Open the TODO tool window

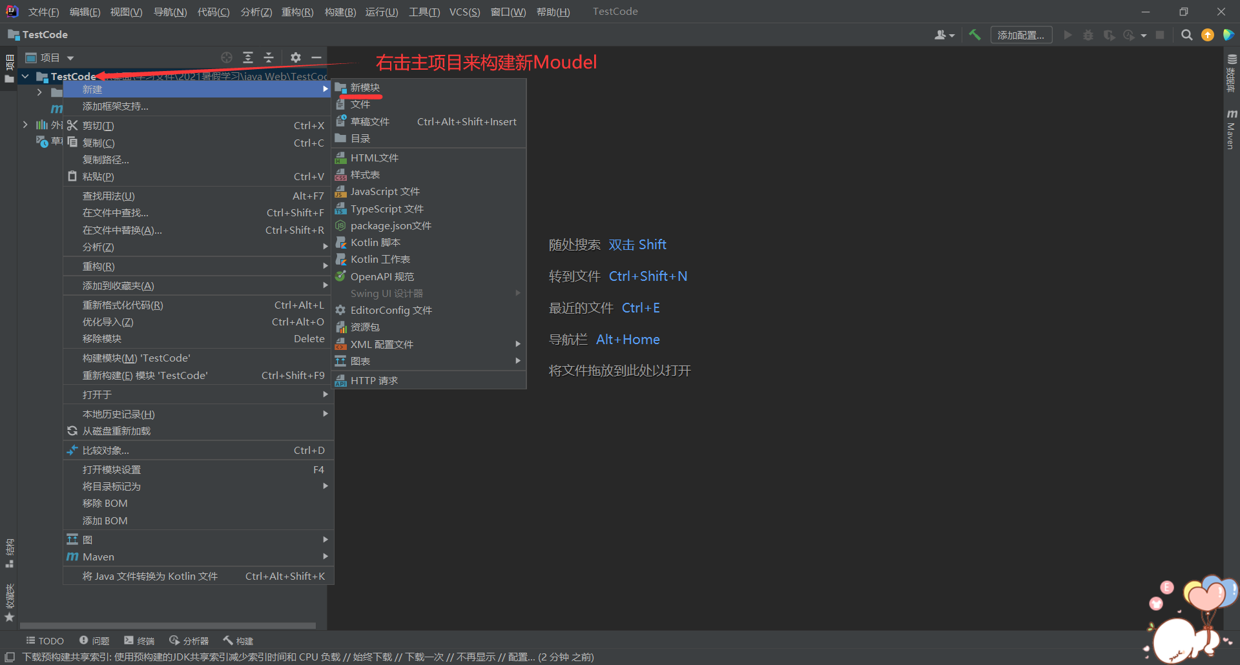point(45,640)
